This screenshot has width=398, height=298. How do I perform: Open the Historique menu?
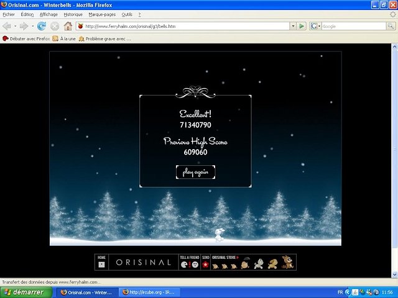pos(73,14)
